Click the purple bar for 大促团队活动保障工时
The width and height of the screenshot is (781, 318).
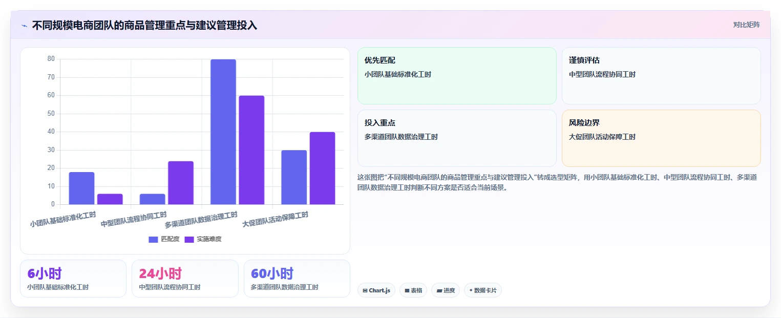pos(322,168)
